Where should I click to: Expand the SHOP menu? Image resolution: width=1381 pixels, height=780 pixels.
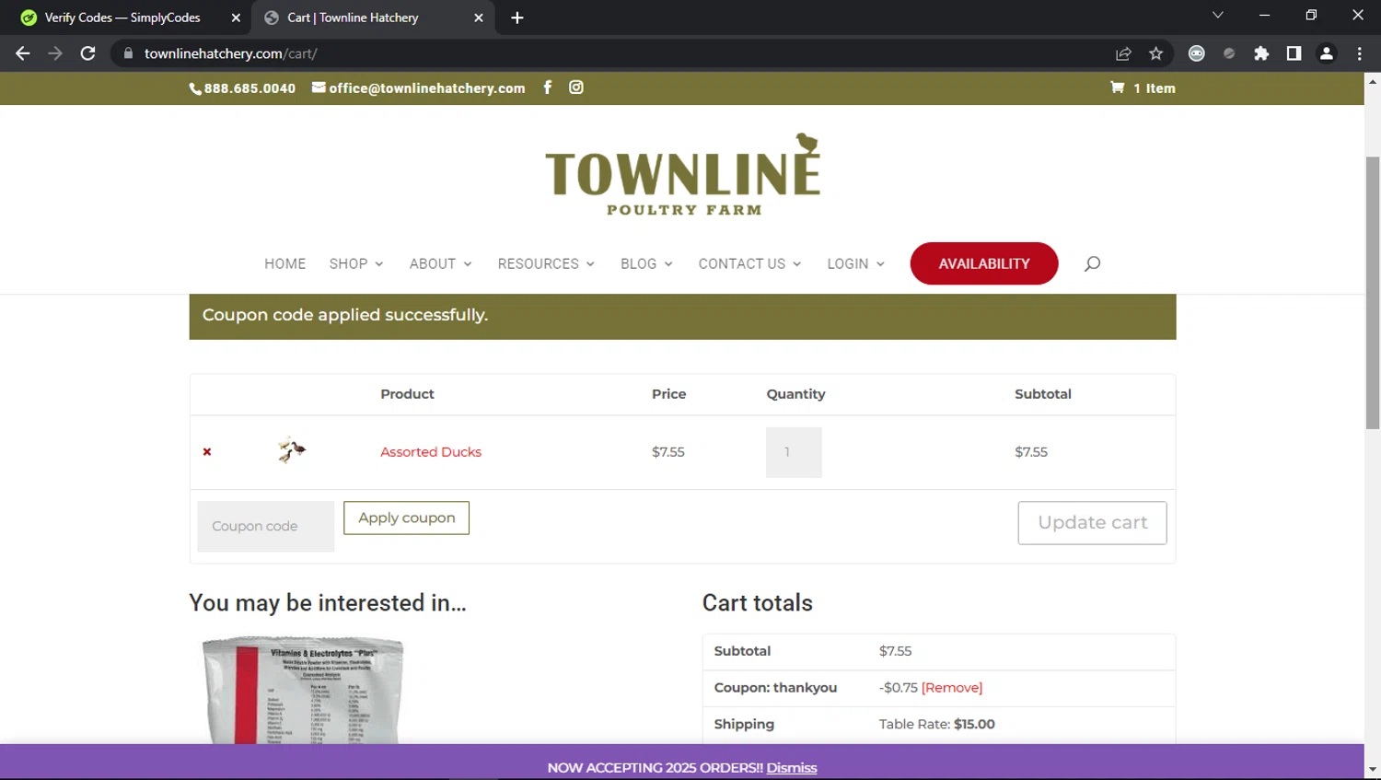click(356, 263)
